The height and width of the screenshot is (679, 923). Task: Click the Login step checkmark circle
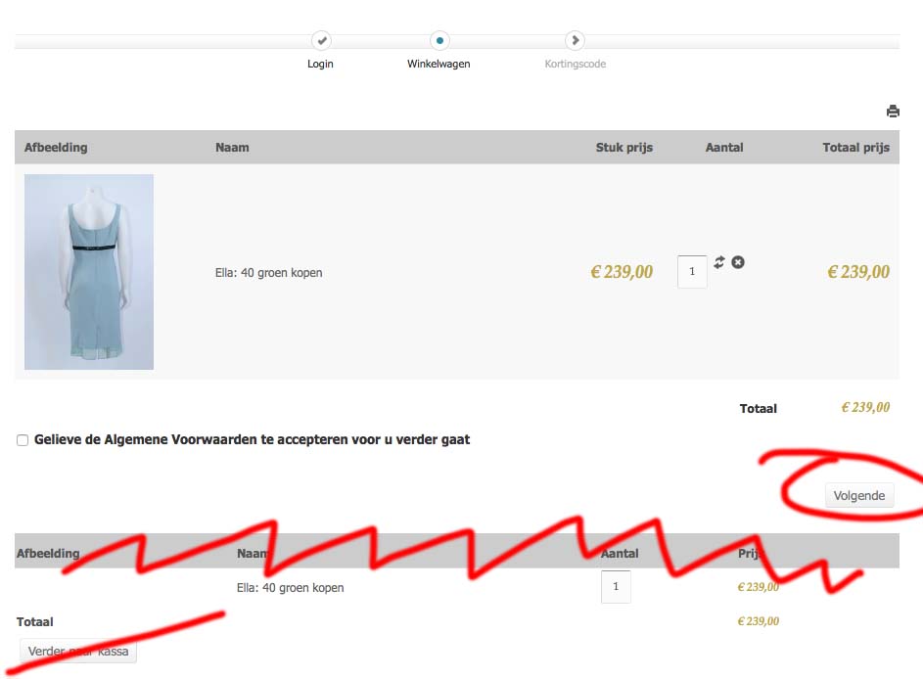click(x=321, y=40)
